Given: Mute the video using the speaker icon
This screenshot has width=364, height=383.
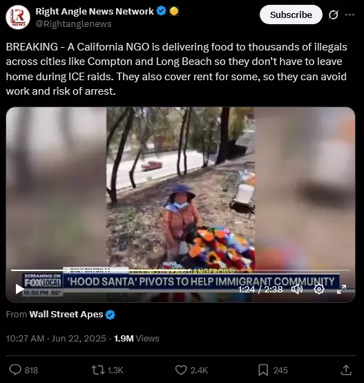Looking at the screenshot, I should (x=297, y=290).
